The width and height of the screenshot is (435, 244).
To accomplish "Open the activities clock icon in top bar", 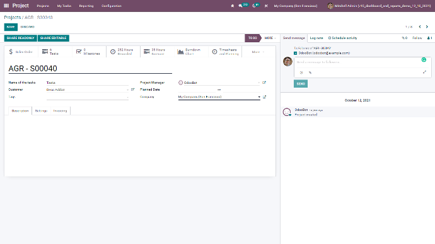I will pyautogui.click(x=254, y=6).
